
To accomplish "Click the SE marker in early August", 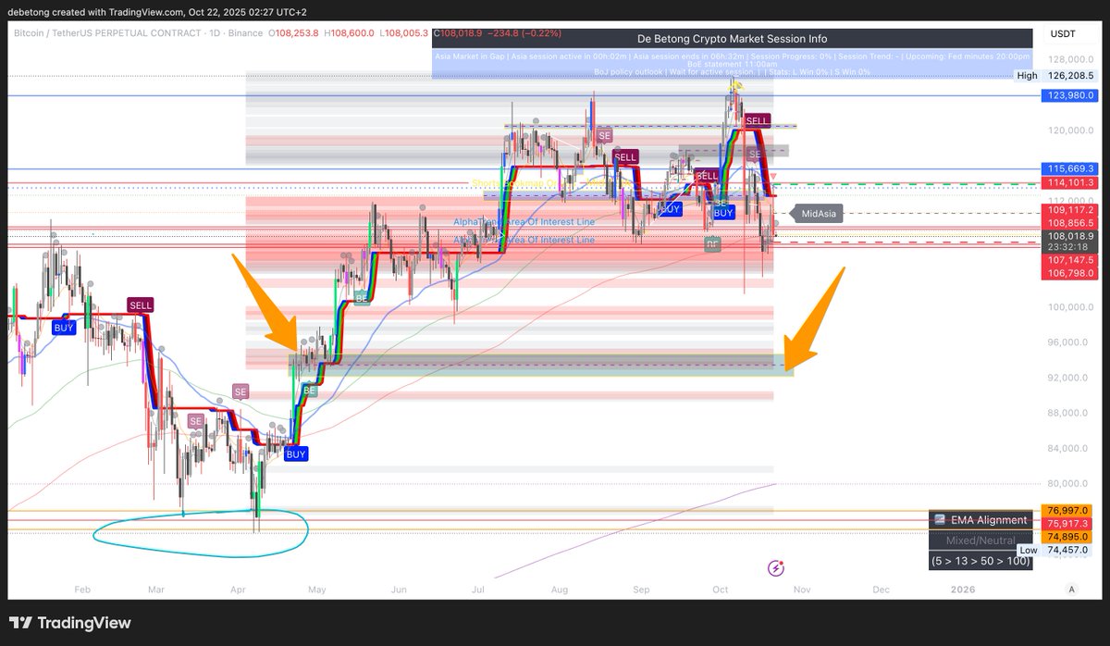I will pos(605,135).
